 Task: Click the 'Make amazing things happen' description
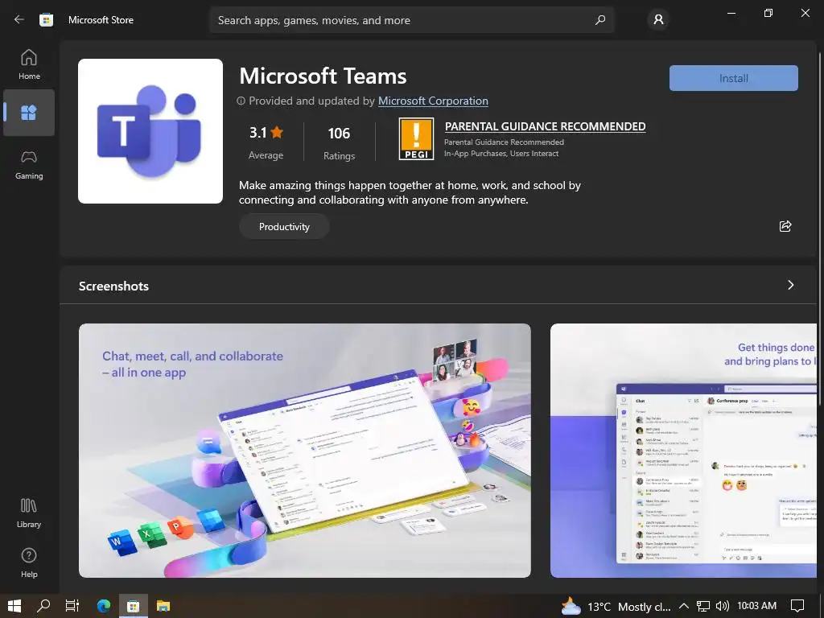tap(410, 192)
